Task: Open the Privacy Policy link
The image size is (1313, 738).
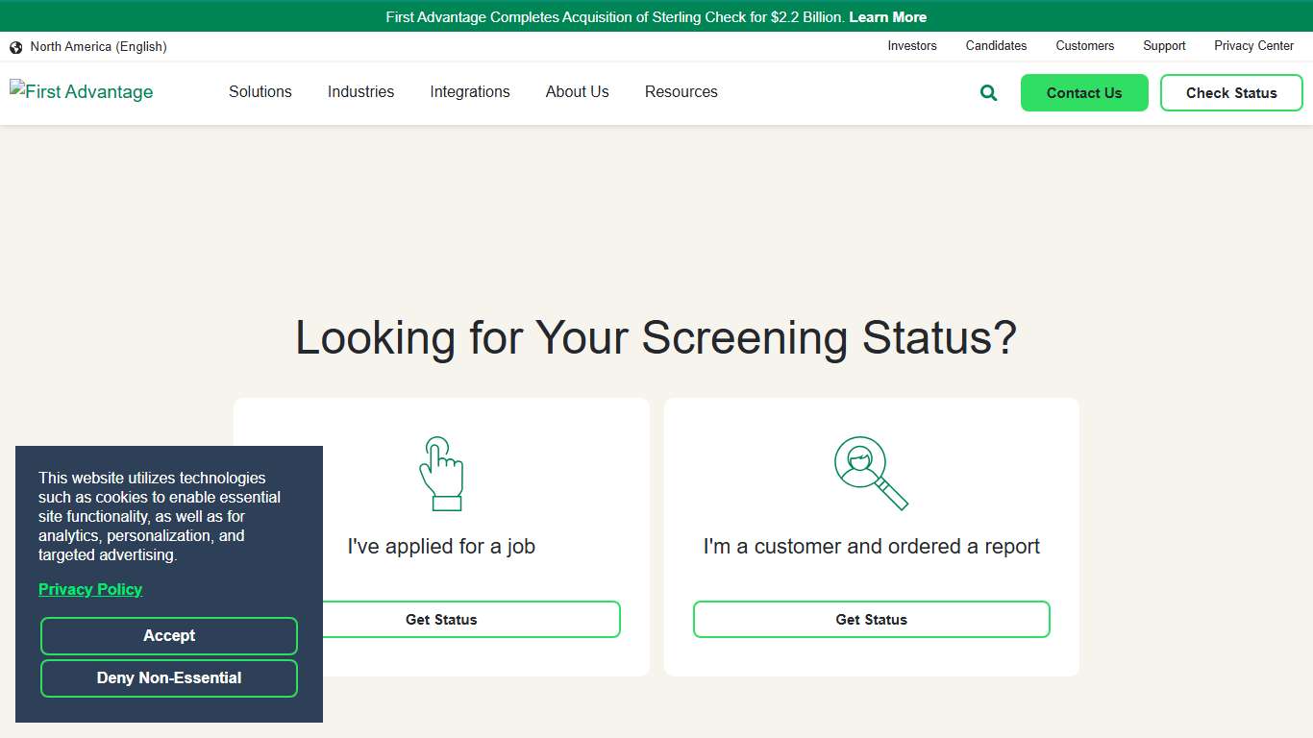Action: point(90,589)
